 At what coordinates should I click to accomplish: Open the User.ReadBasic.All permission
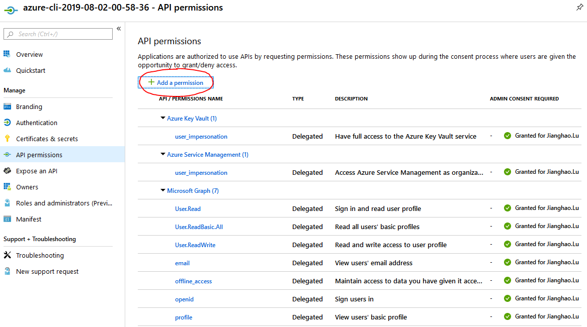point(199,227)
